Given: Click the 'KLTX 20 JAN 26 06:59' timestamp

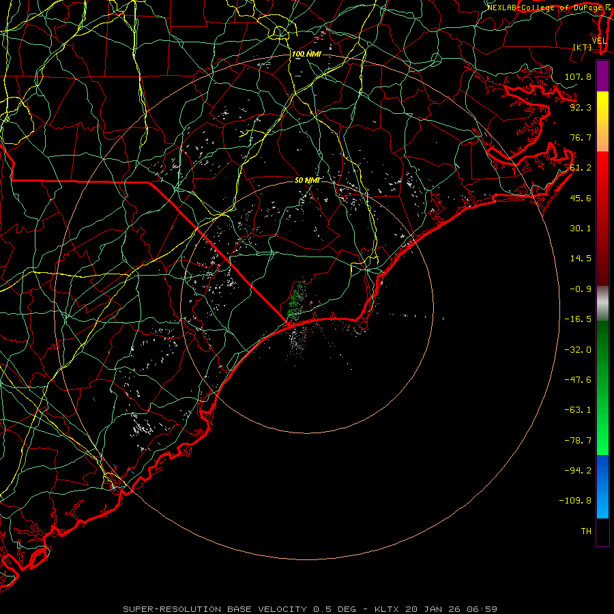Looking at the screenshot, I should click(x=436, y=609).
